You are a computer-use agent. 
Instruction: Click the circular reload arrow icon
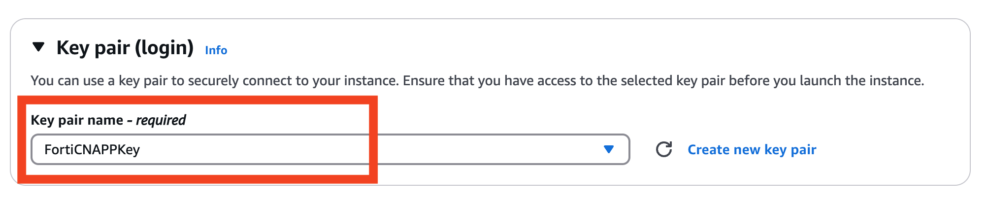pos(664,149)
